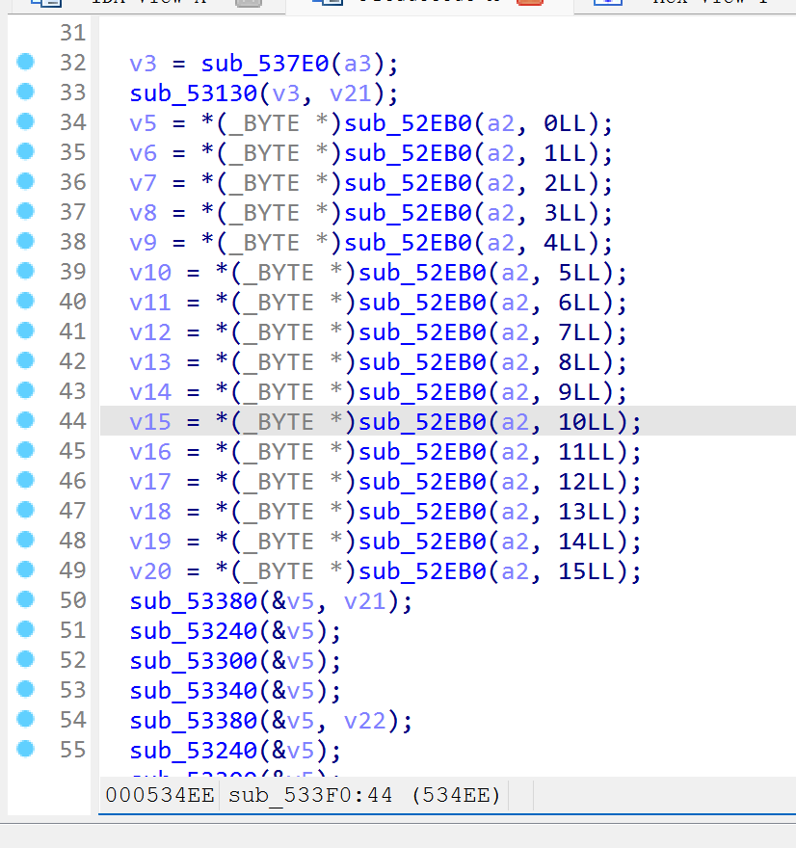Click the breakpoint marker beside line 50

[x=26, y=599]
